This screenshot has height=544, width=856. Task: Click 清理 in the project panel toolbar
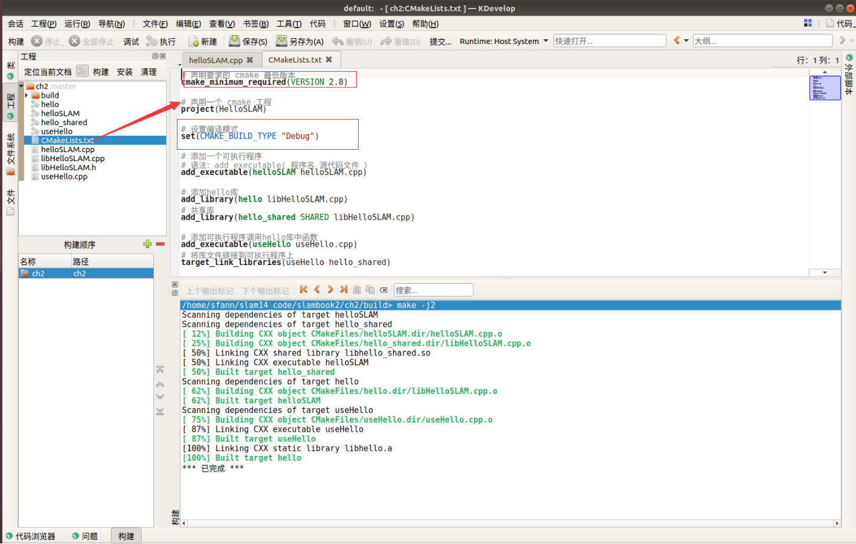pos(149,72)
